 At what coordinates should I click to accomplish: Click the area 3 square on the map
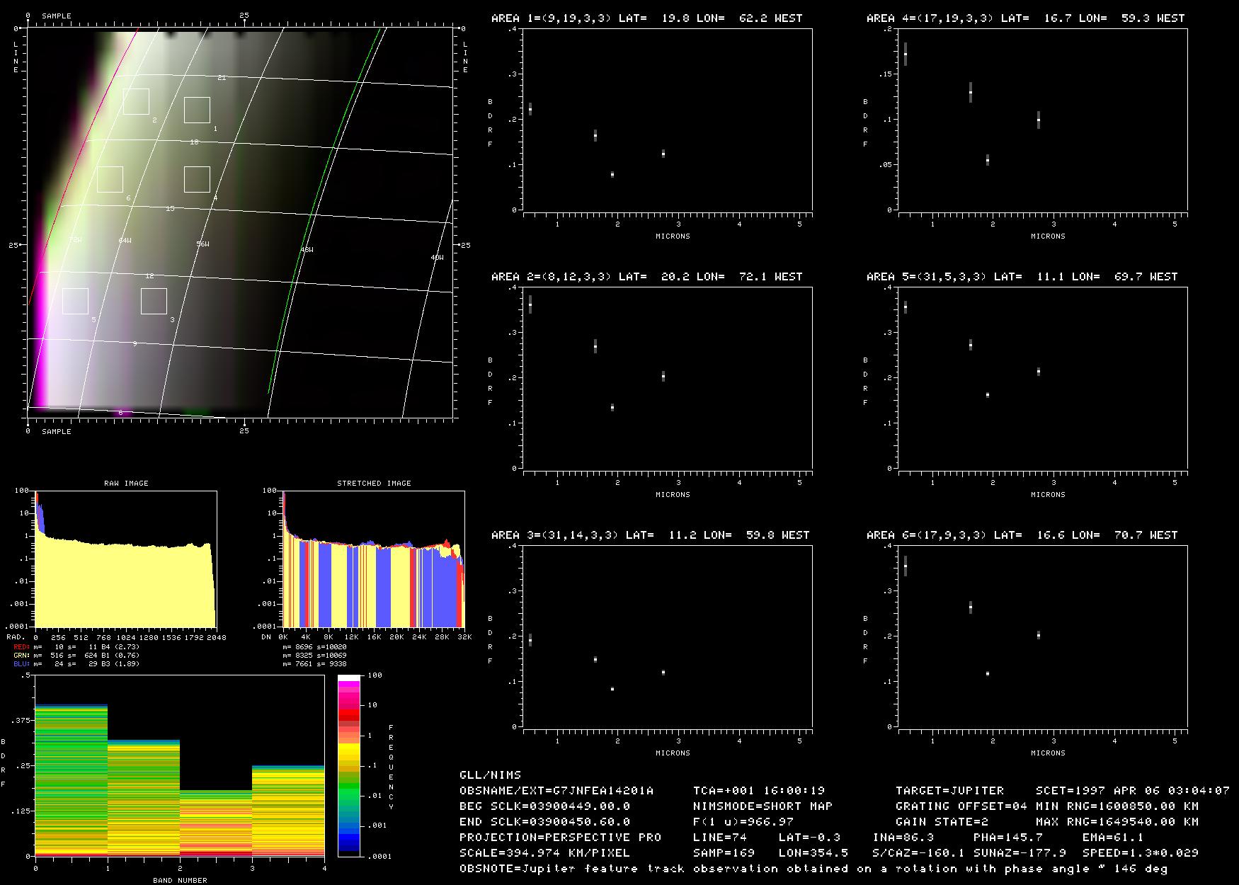pos(154,301)
